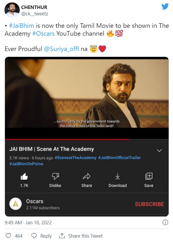Save video to playlist icon

149,176
